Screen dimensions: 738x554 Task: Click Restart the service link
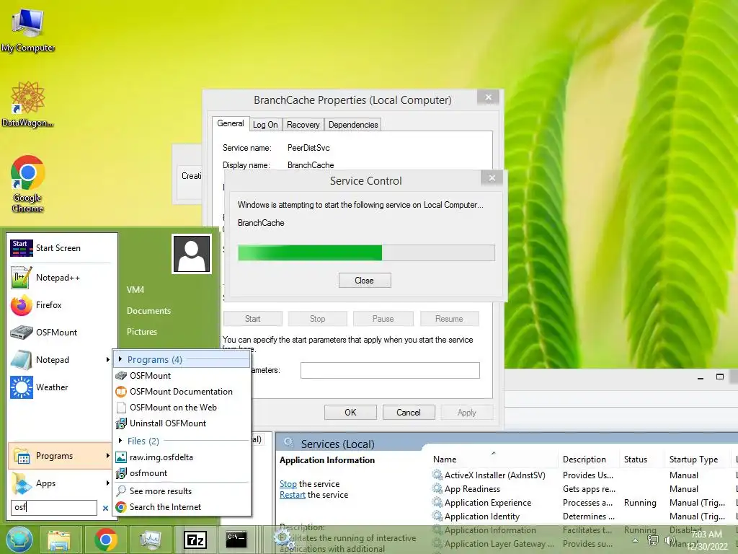pos(293,495)
